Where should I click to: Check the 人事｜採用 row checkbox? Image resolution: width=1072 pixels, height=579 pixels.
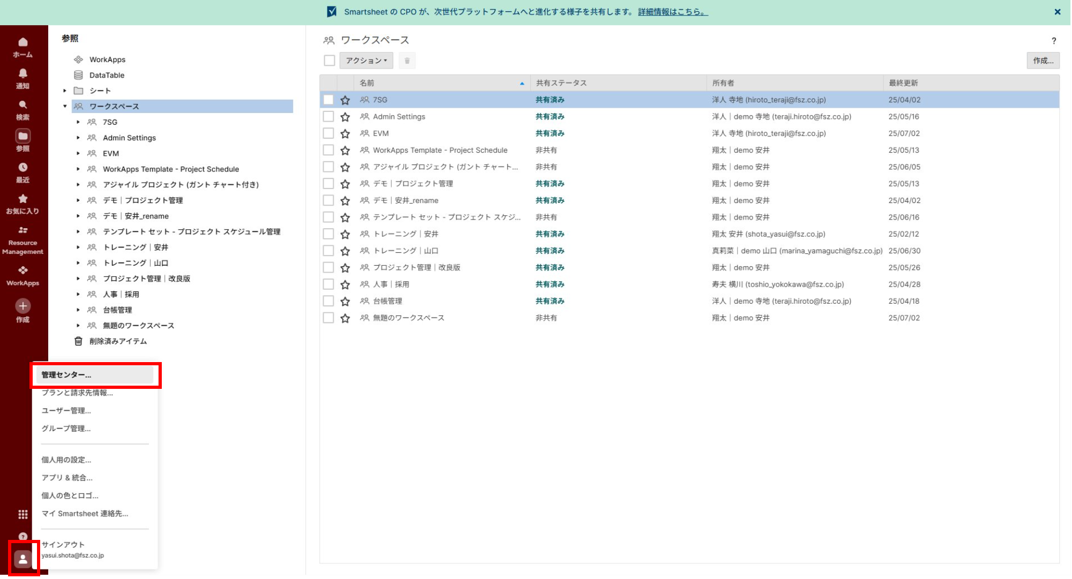point(328,284)
